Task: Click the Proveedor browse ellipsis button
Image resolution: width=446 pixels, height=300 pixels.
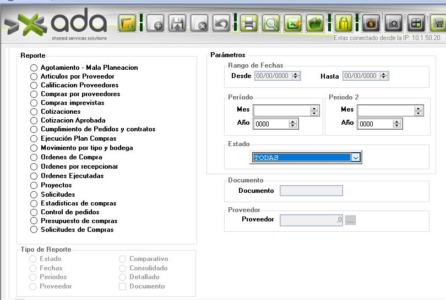Action: tap(350, 220)
